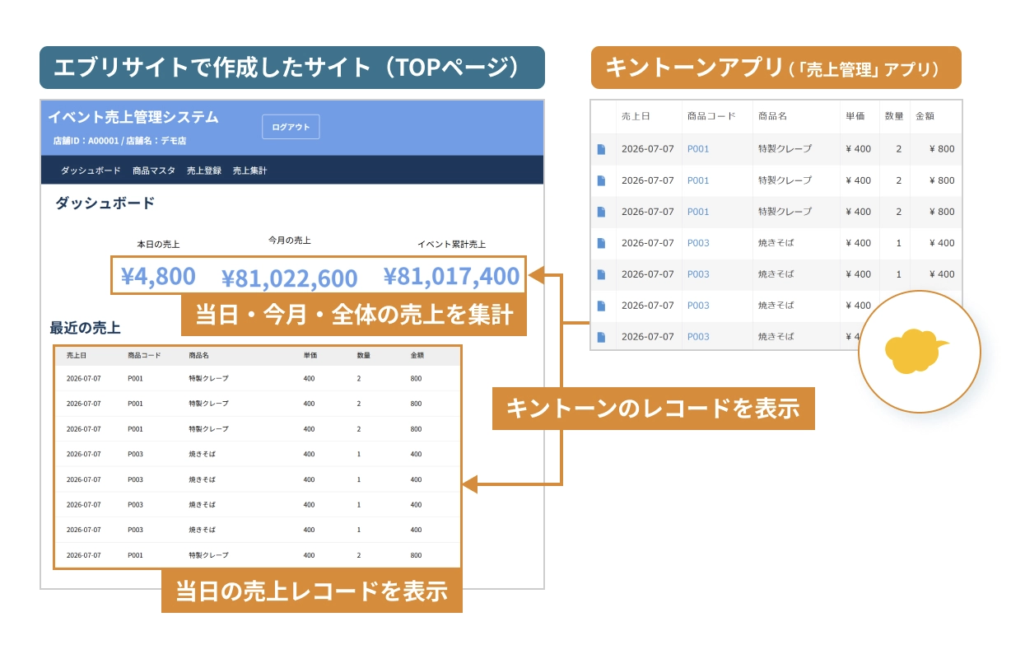Screen dimensions: 1011x659
Task: Click the 本日の売上 label
Action: pyautogui.click(x=158, y=245)
